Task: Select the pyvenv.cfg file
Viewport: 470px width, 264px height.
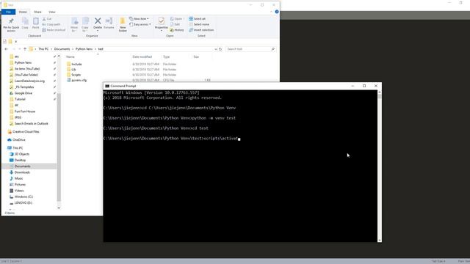Action: (x=79, y=80)
